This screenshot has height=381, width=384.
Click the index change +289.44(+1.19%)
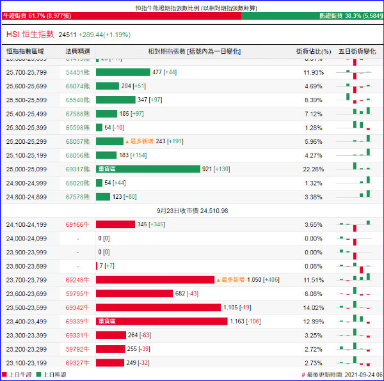point(104,35)
